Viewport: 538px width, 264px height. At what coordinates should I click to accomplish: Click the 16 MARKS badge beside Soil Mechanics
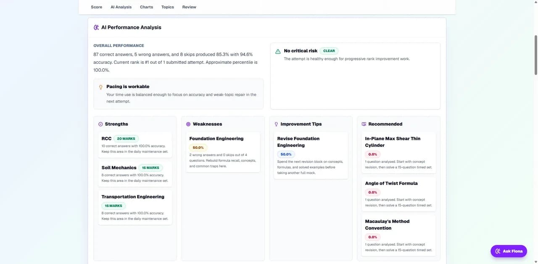tap(150, 167)
